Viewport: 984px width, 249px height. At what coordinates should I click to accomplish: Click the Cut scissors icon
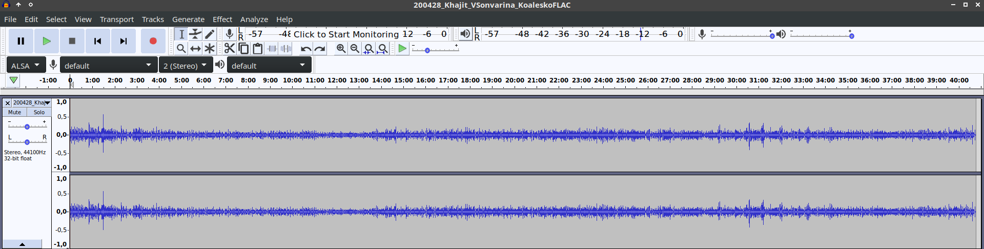[229, 49]
